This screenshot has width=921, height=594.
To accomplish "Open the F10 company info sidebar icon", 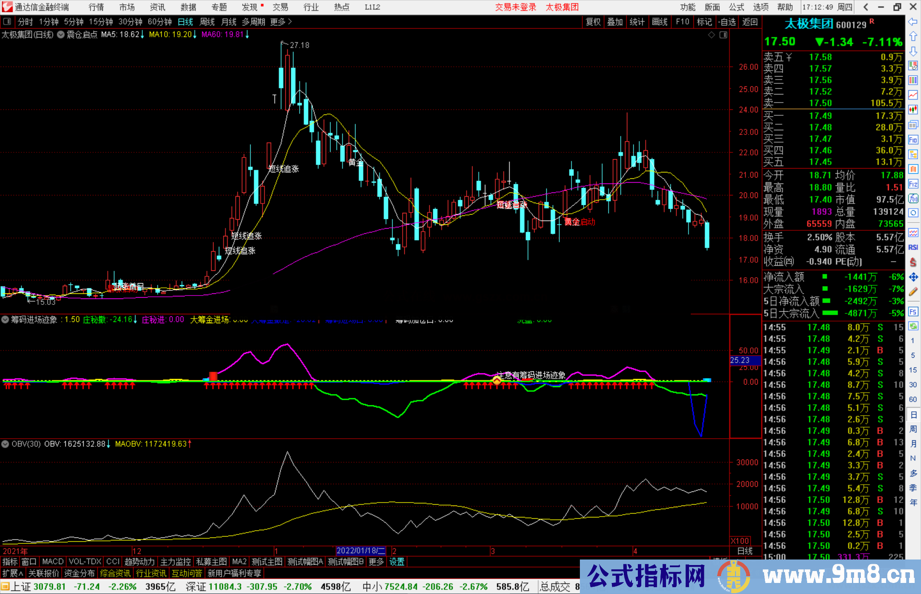I will [913, 140].
